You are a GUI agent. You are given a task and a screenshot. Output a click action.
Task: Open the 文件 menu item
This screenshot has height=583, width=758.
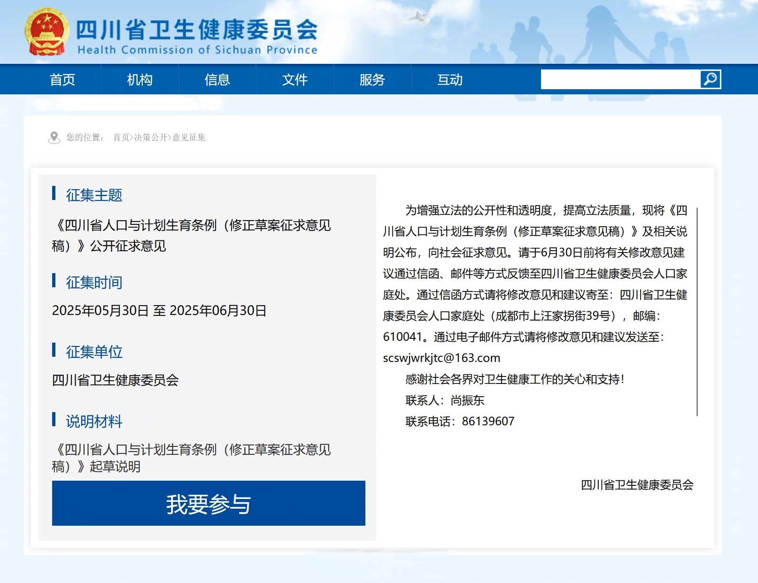tap(295, 79)
